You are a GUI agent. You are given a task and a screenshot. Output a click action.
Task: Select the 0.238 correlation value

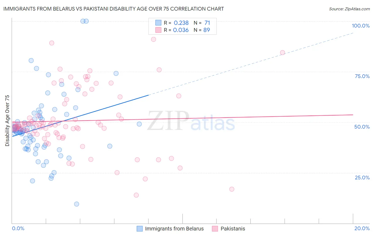[x=181, y=23]
